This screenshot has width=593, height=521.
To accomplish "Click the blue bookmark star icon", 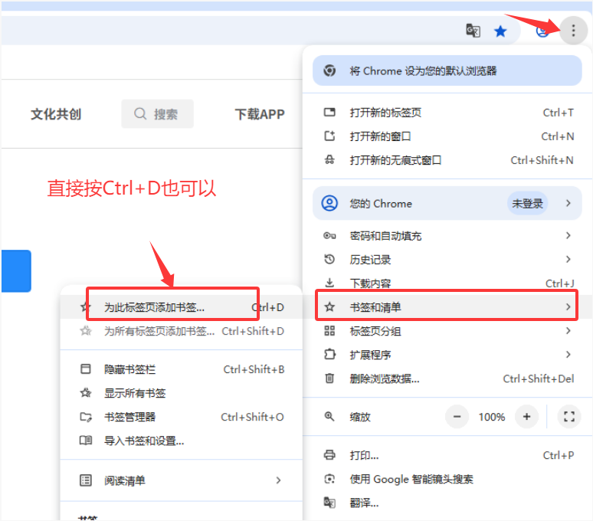I will coord(500,31).
